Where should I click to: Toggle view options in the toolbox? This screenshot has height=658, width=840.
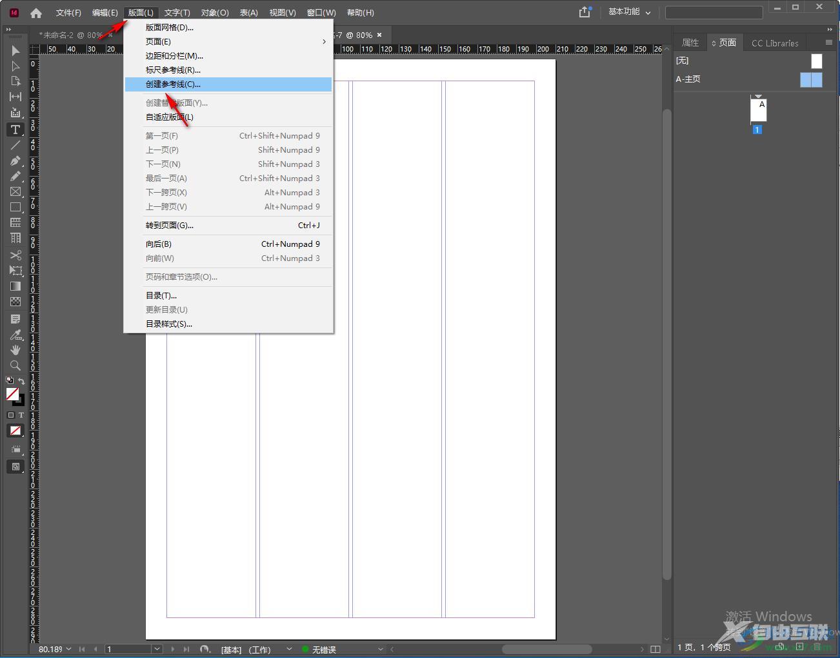coord(15,449)
